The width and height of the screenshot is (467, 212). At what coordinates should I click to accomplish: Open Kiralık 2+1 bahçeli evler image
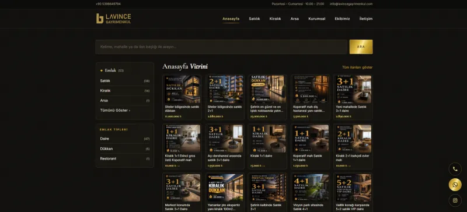click(x=353, y=138)
